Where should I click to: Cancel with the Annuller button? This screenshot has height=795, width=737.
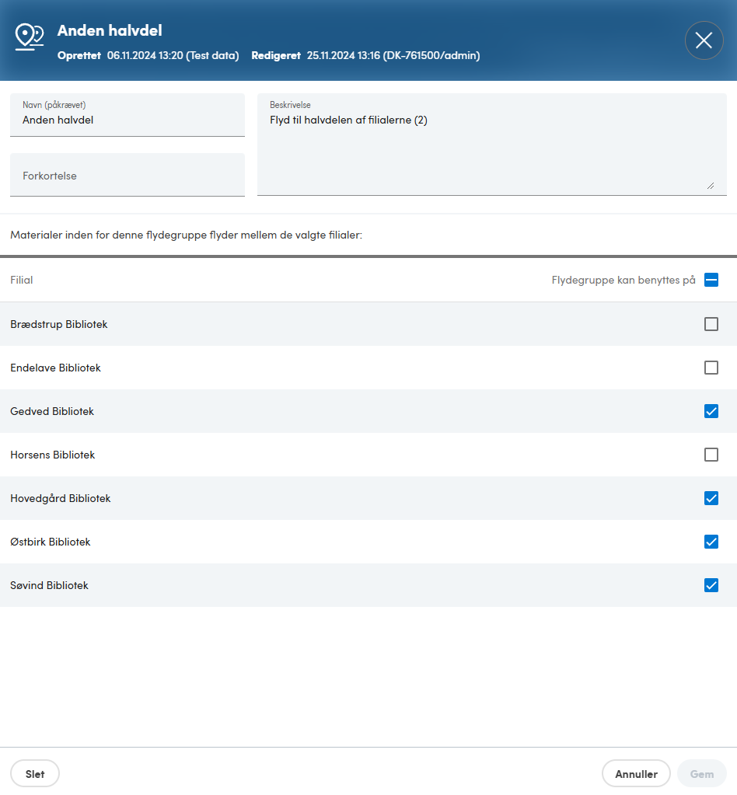click(636, 774)
